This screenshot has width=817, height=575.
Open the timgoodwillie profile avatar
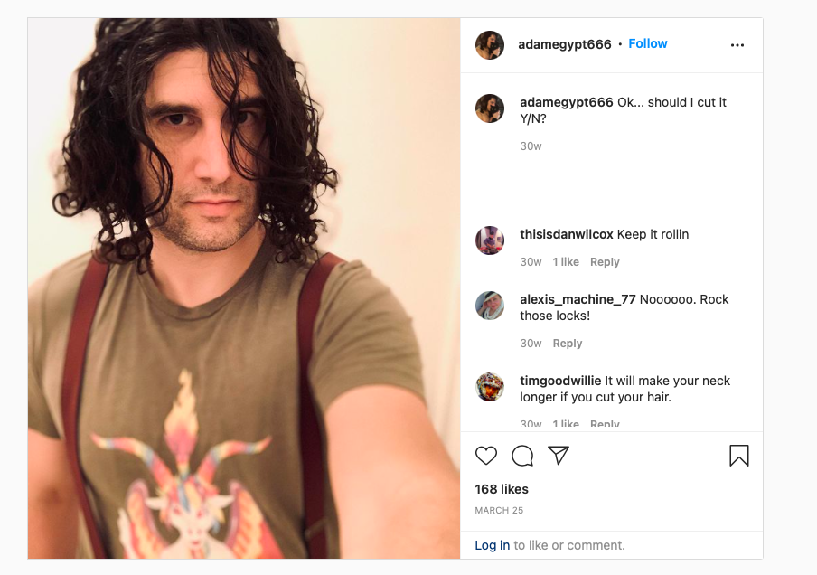[490, 387]
